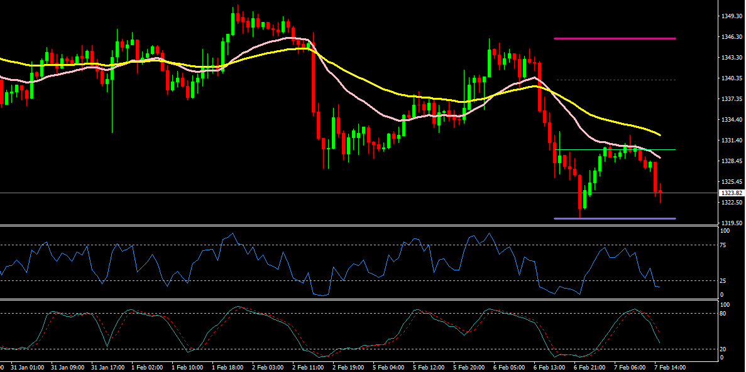Image resolution: width=746 pixels, height=372 pixels.
Task: Click the right end of the pink moving average
Action: [x=659, y=157]
